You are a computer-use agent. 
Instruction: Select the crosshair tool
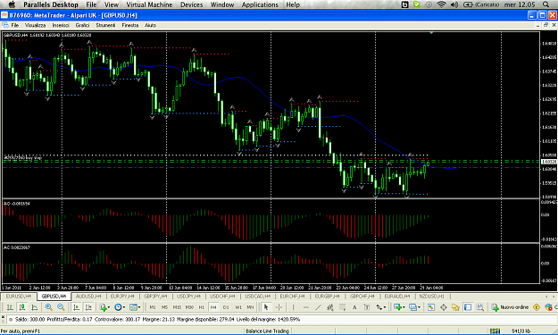(279, 307)
